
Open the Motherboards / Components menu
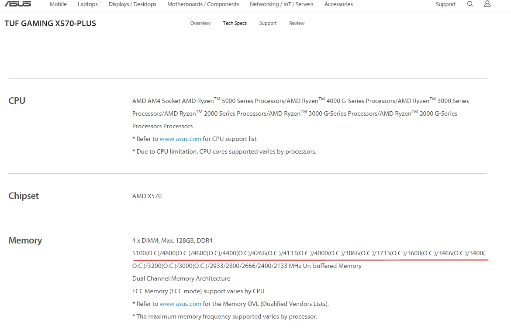tap(203, 4)
